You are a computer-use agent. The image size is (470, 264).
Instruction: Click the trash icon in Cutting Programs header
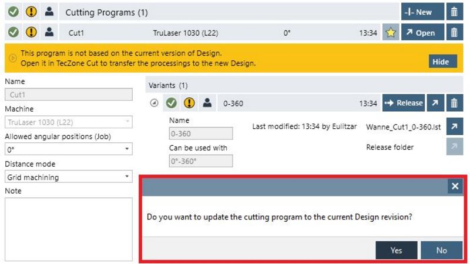[454, 12]
